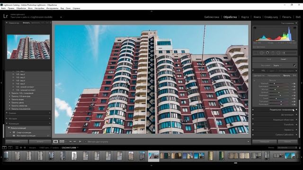The image size is (303, 170).
Task: Switch to Loupe view in toolbar
Action: pos(55,142)
